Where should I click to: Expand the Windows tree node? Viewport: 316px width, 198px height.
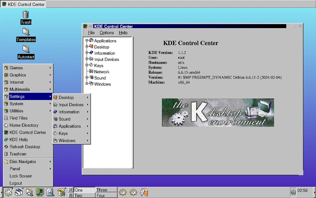click(x=87, y=84)
